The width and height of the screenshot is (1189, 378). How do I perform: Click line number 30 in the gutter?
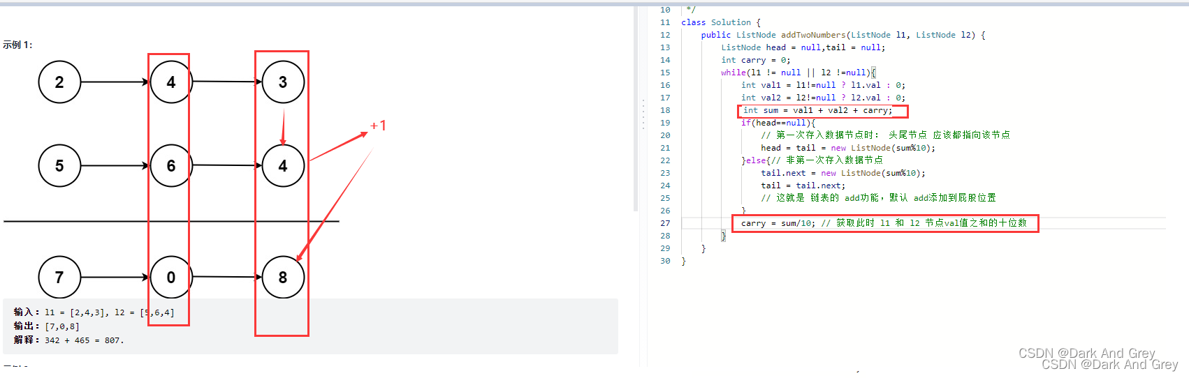pyautogui.click(x=665, y=261)
